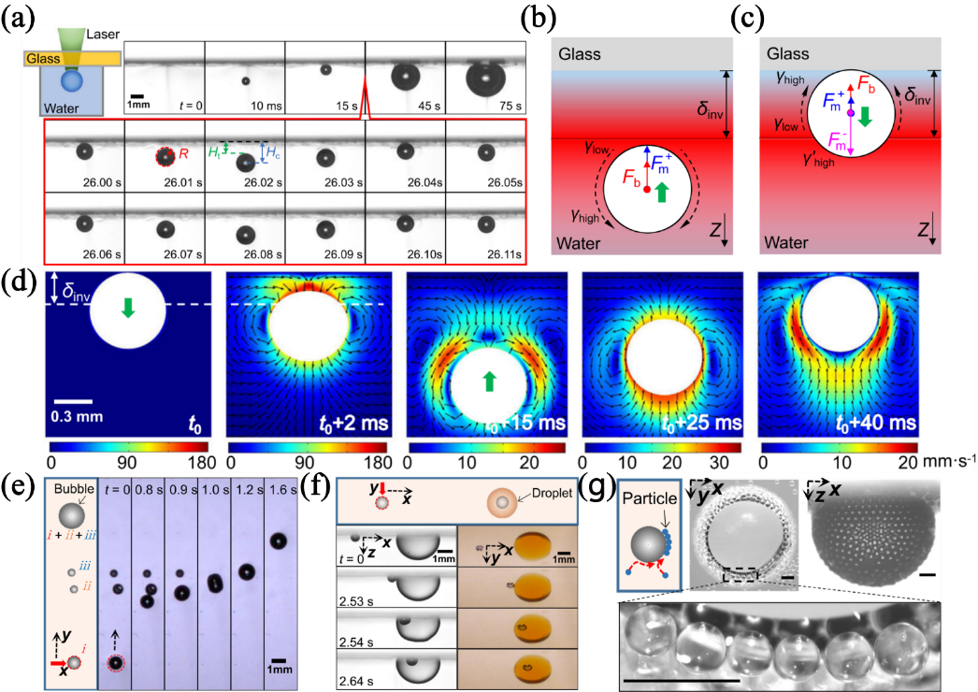
Task: Select the '10 ms' bubble frame
Action: [245, 78]
